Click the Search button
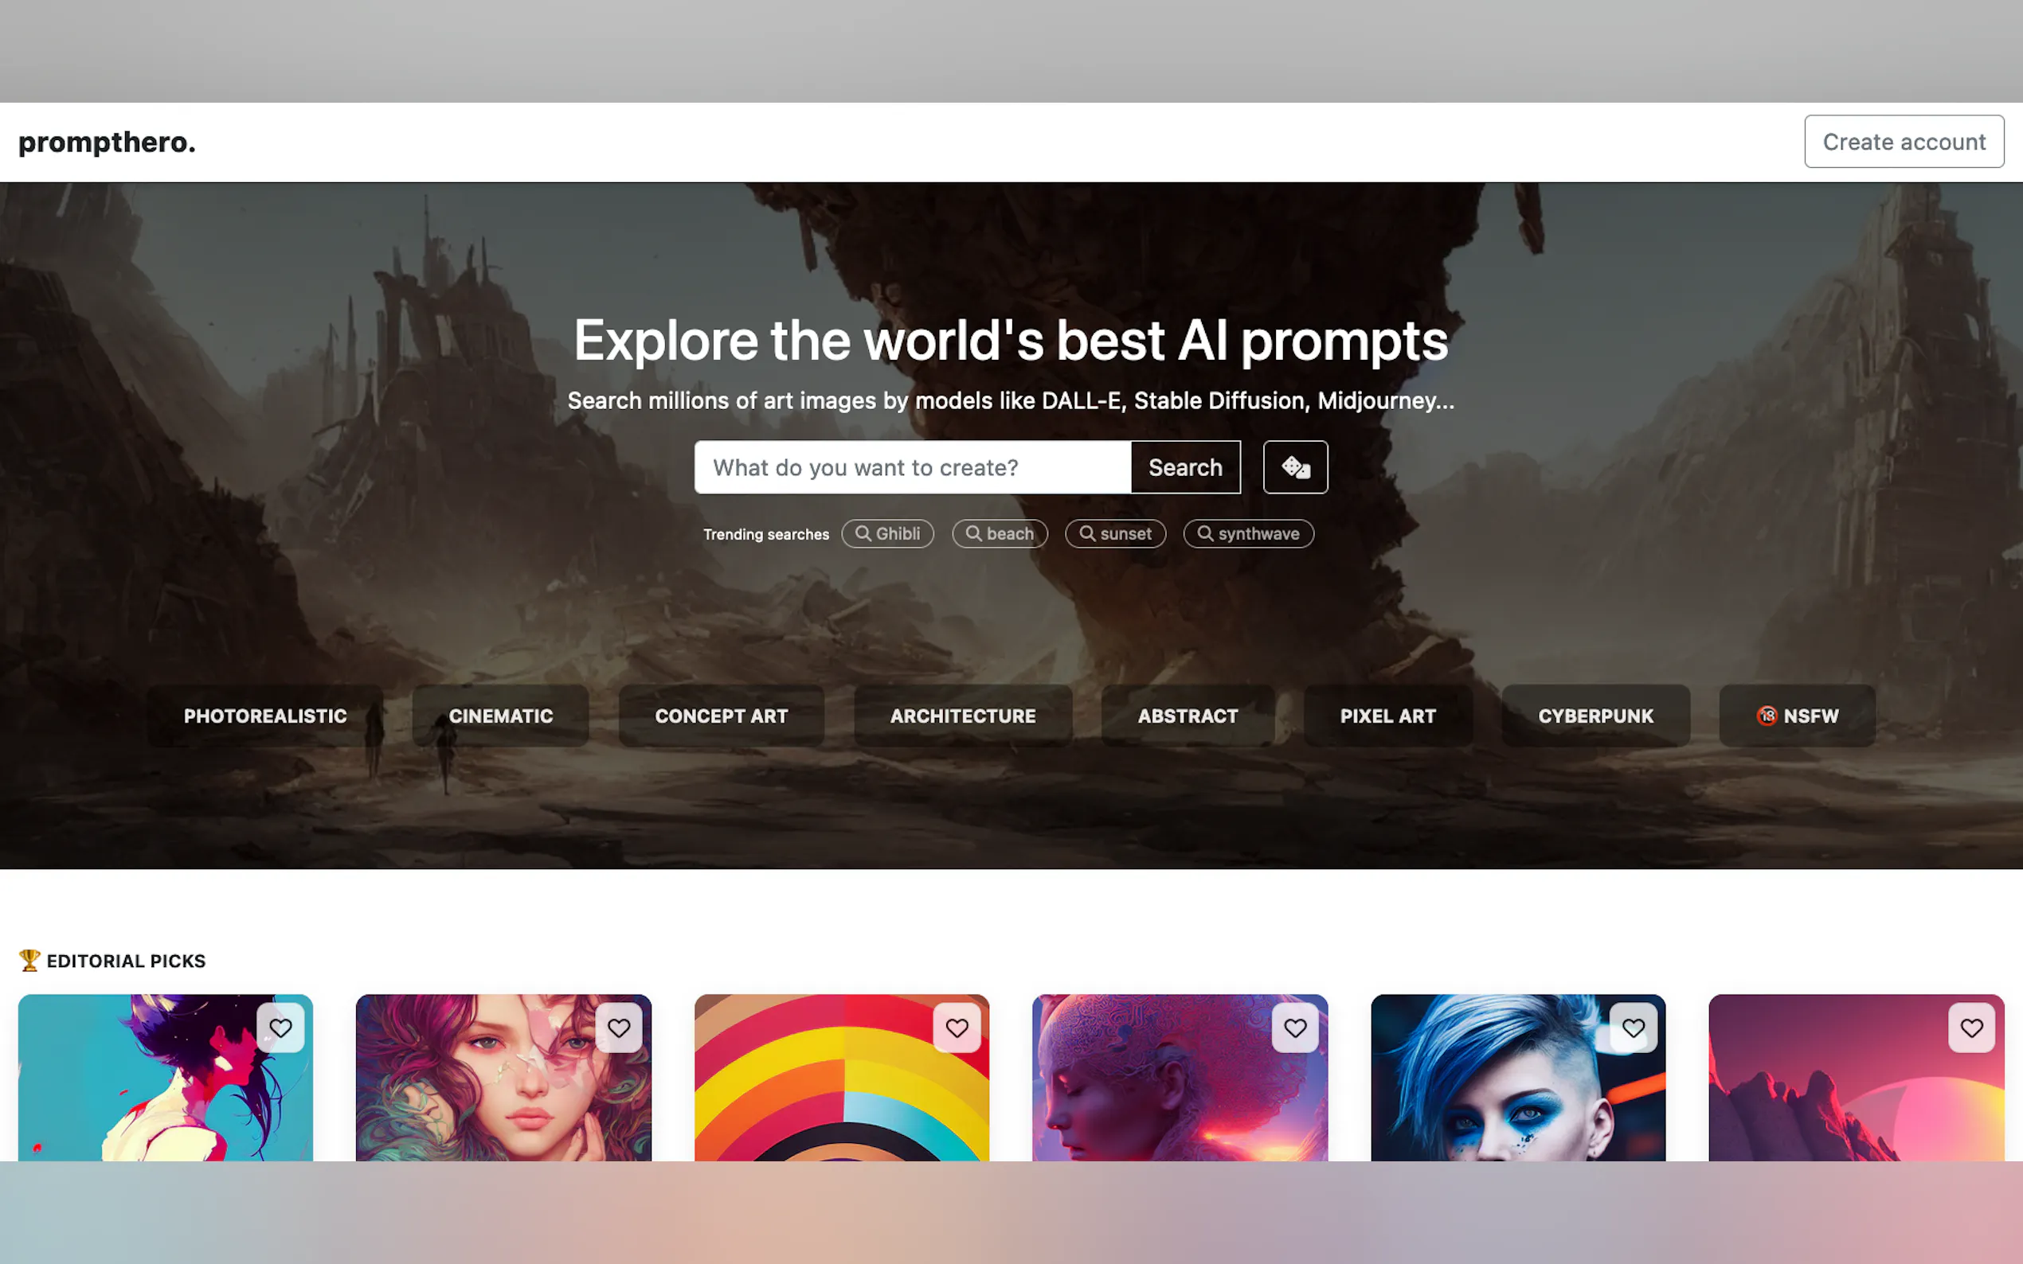 (x=1185, y=467)
